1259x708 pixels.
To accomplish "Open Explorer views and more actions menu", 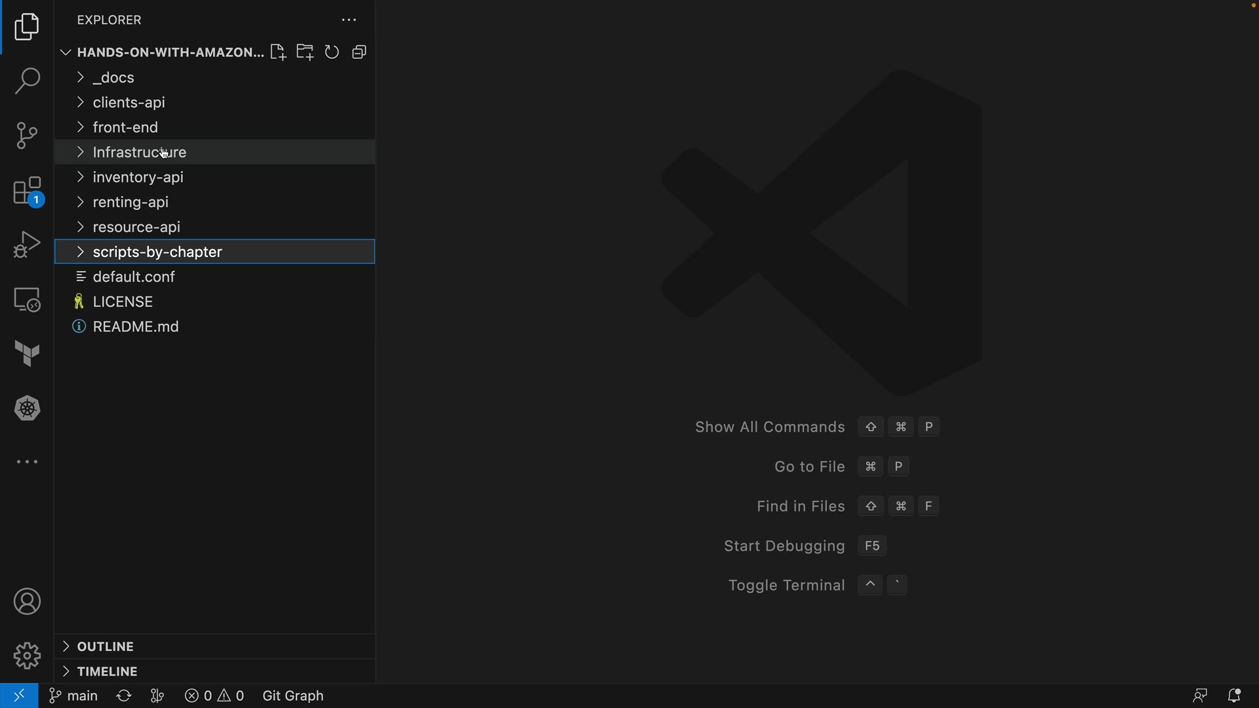I will (x=349, y=20).
